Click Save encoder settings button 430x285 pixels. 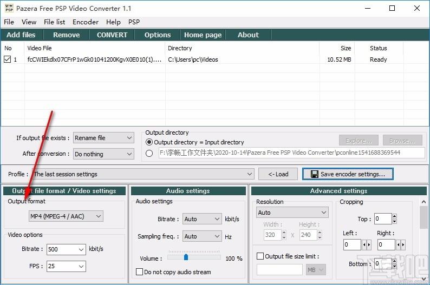348,174
